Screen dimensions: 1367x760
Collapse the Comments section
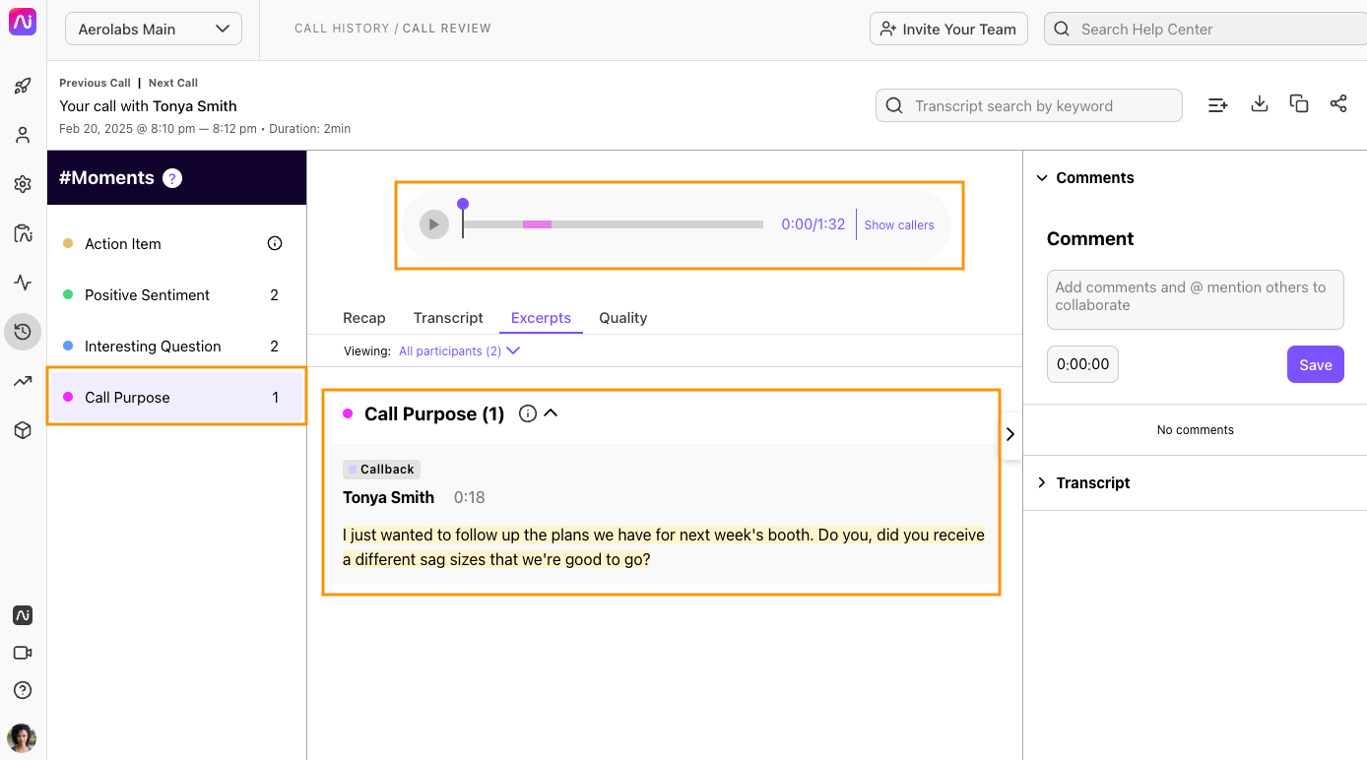click(x=1042, y=178)
